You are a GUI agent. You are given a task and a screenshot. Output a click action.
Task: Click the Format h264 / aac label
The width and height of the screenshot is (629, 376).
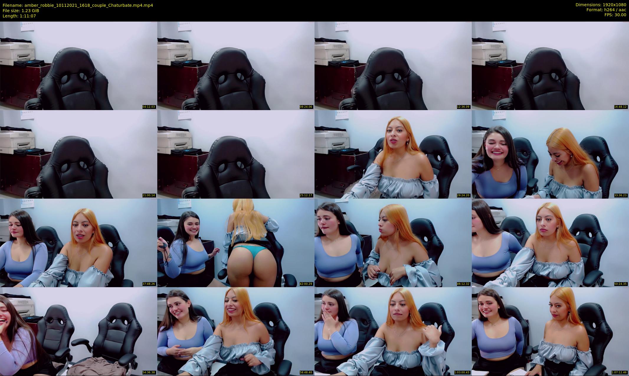(606, 10)
